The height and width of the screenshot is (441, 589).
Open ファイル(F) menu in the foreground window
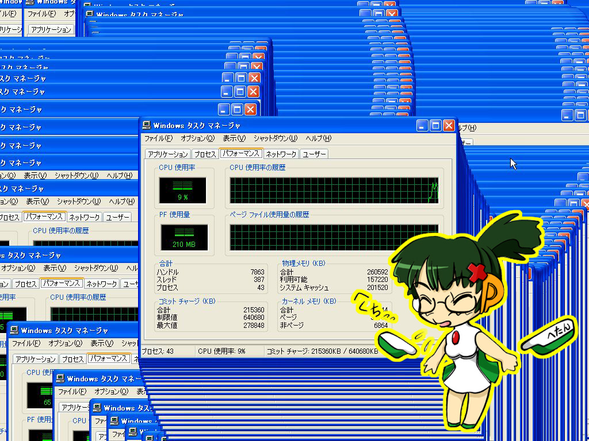pos(158,138)
